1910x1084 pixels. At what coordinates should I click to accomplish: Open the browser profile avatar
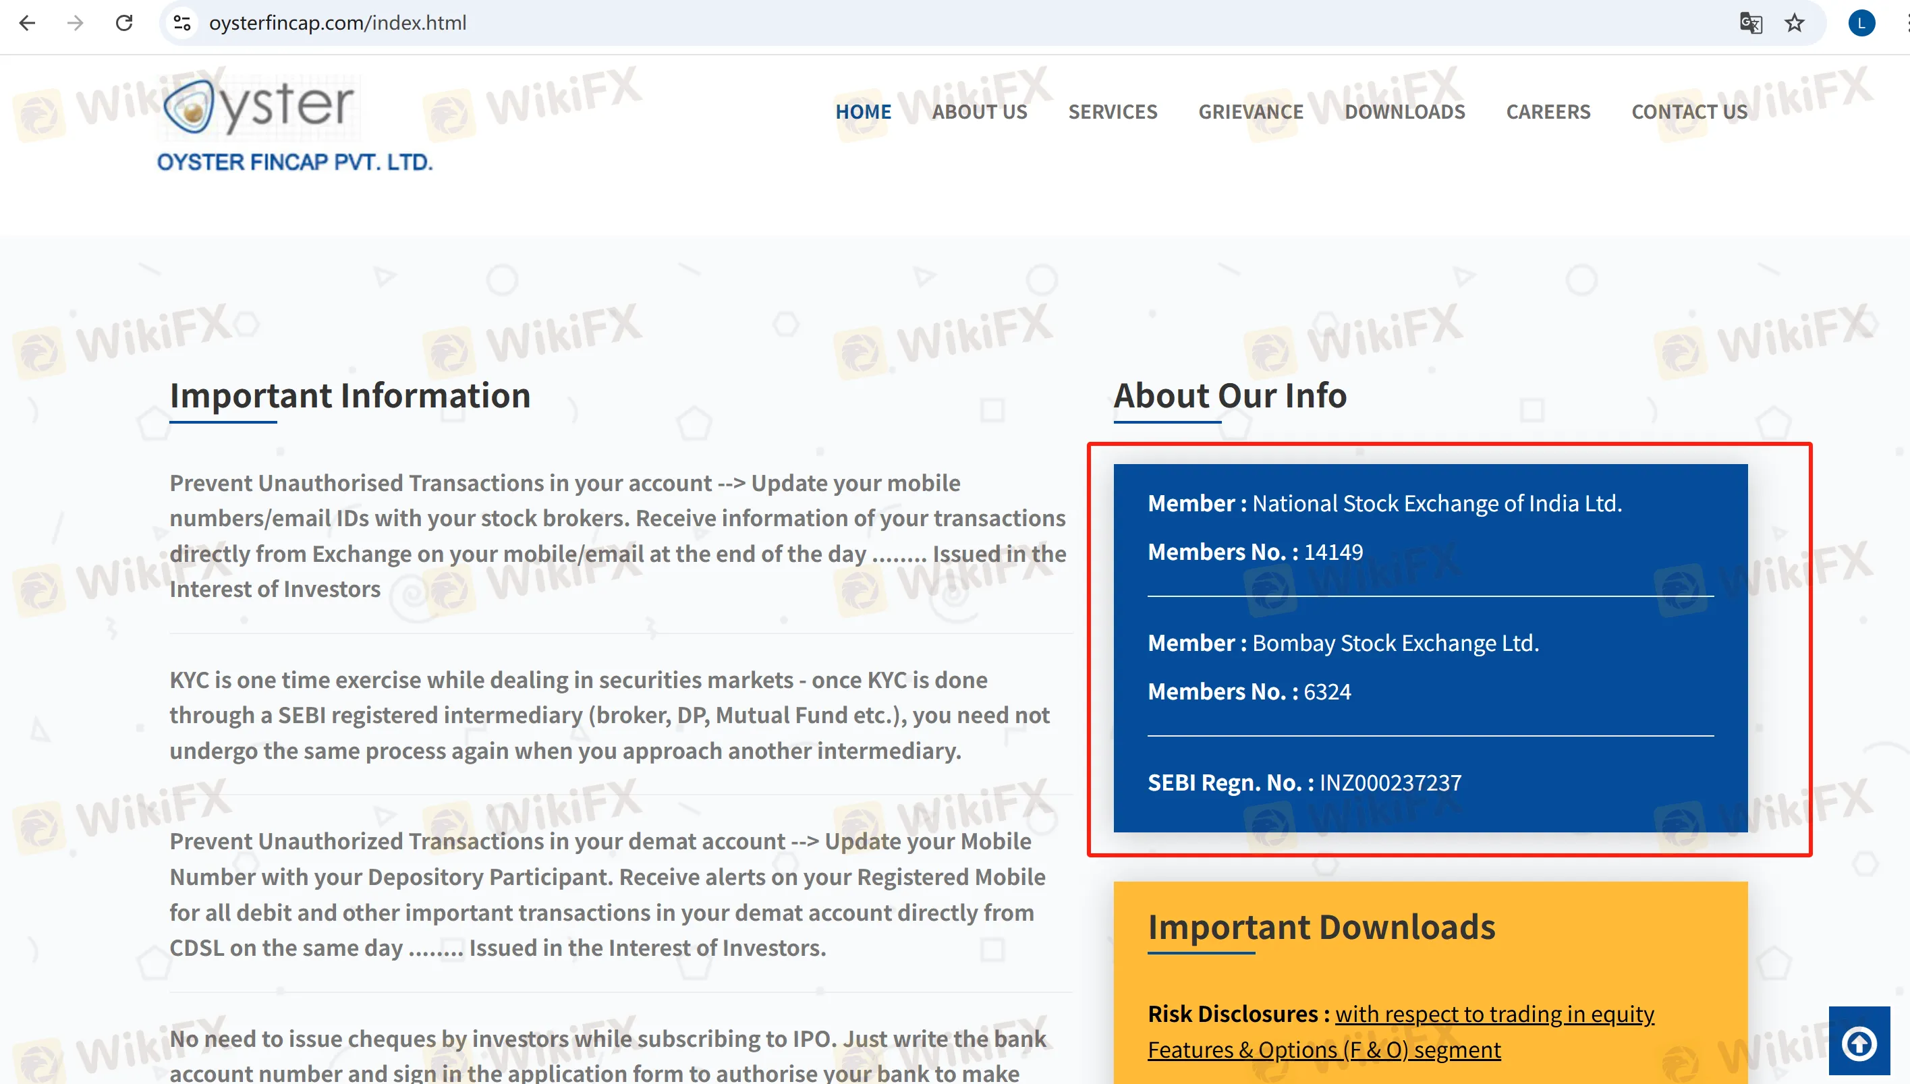tap(1861, 23)
